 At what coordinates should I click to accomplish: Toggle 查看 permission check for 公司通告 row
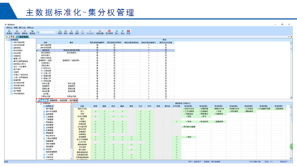(x=104, y=122)
